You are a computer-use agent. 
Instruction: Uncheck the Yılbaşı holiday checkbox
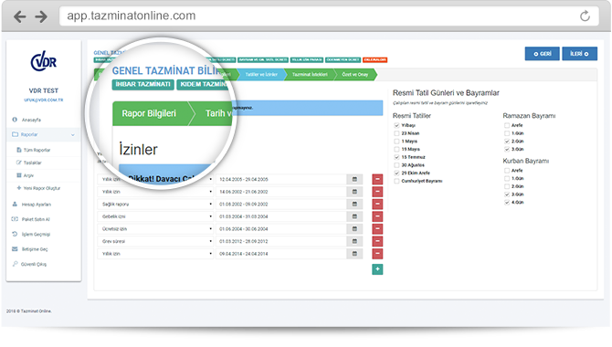click(396, 125)
